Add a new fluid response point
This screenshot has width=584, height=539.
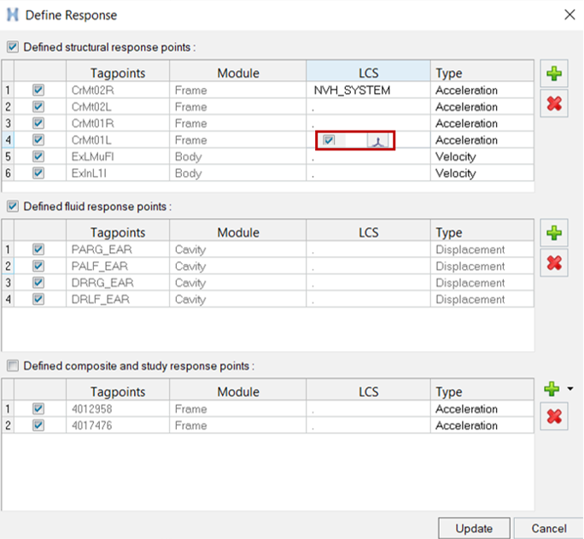tap(554, 232)
